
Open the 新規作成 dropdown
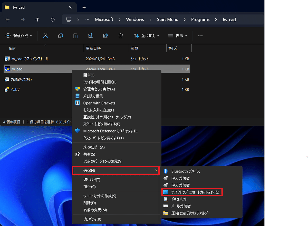click(19, 36)
